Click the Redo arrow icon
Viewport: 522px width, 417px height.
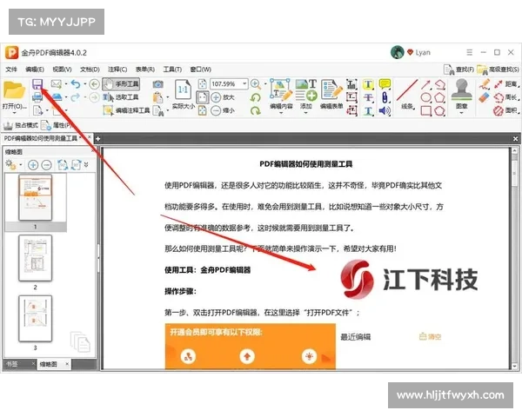(76, 97)
